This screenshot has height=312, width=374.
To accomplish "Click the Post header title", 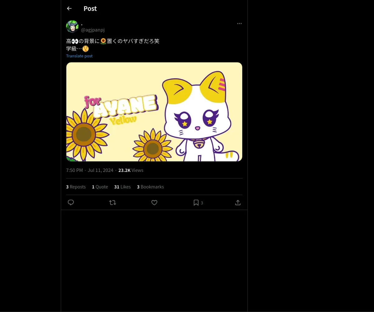I will [x=90, y=8].
